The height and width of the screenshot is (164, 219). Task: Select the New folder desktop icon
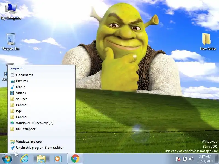(208, 42)
